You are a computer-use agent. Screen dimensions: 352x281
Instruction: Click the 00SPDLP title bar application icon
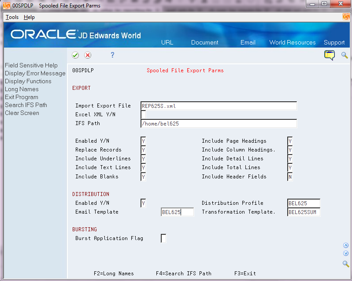(7, 5)
